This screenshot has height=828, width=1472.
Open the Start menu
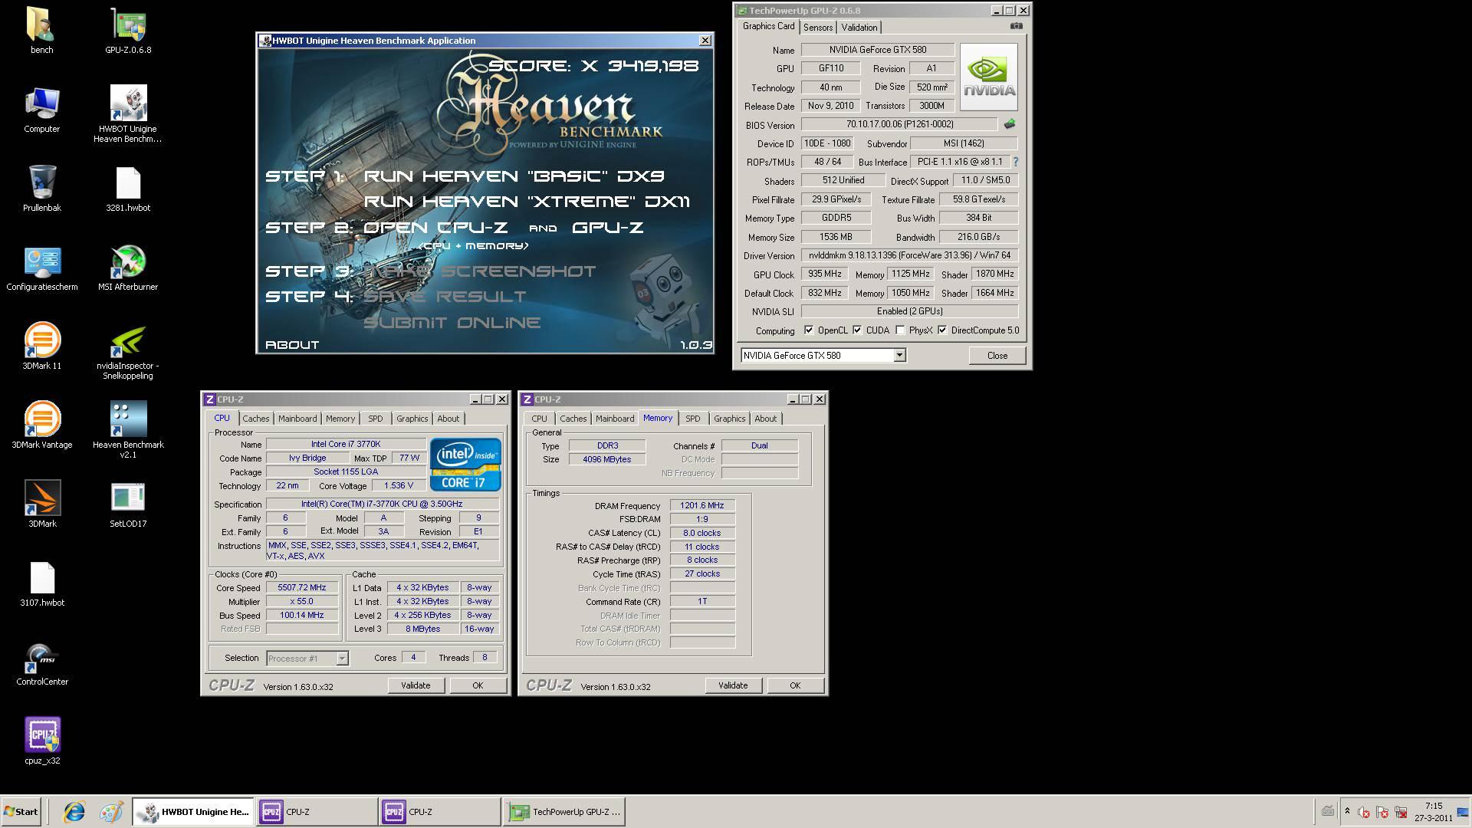tap(21, 812)
